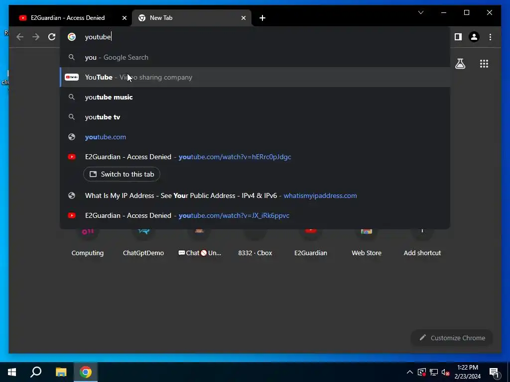
Task: Open the Search Labs flask icon
Action: coord(460,64)
